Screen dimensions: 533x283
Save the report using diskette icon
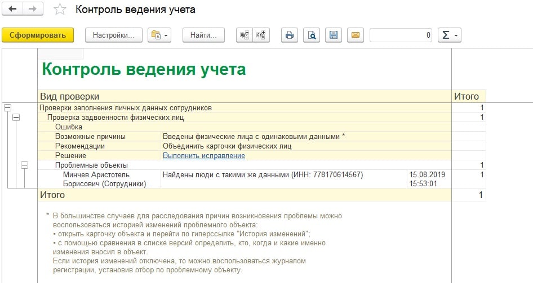click(x=333, y=35)
